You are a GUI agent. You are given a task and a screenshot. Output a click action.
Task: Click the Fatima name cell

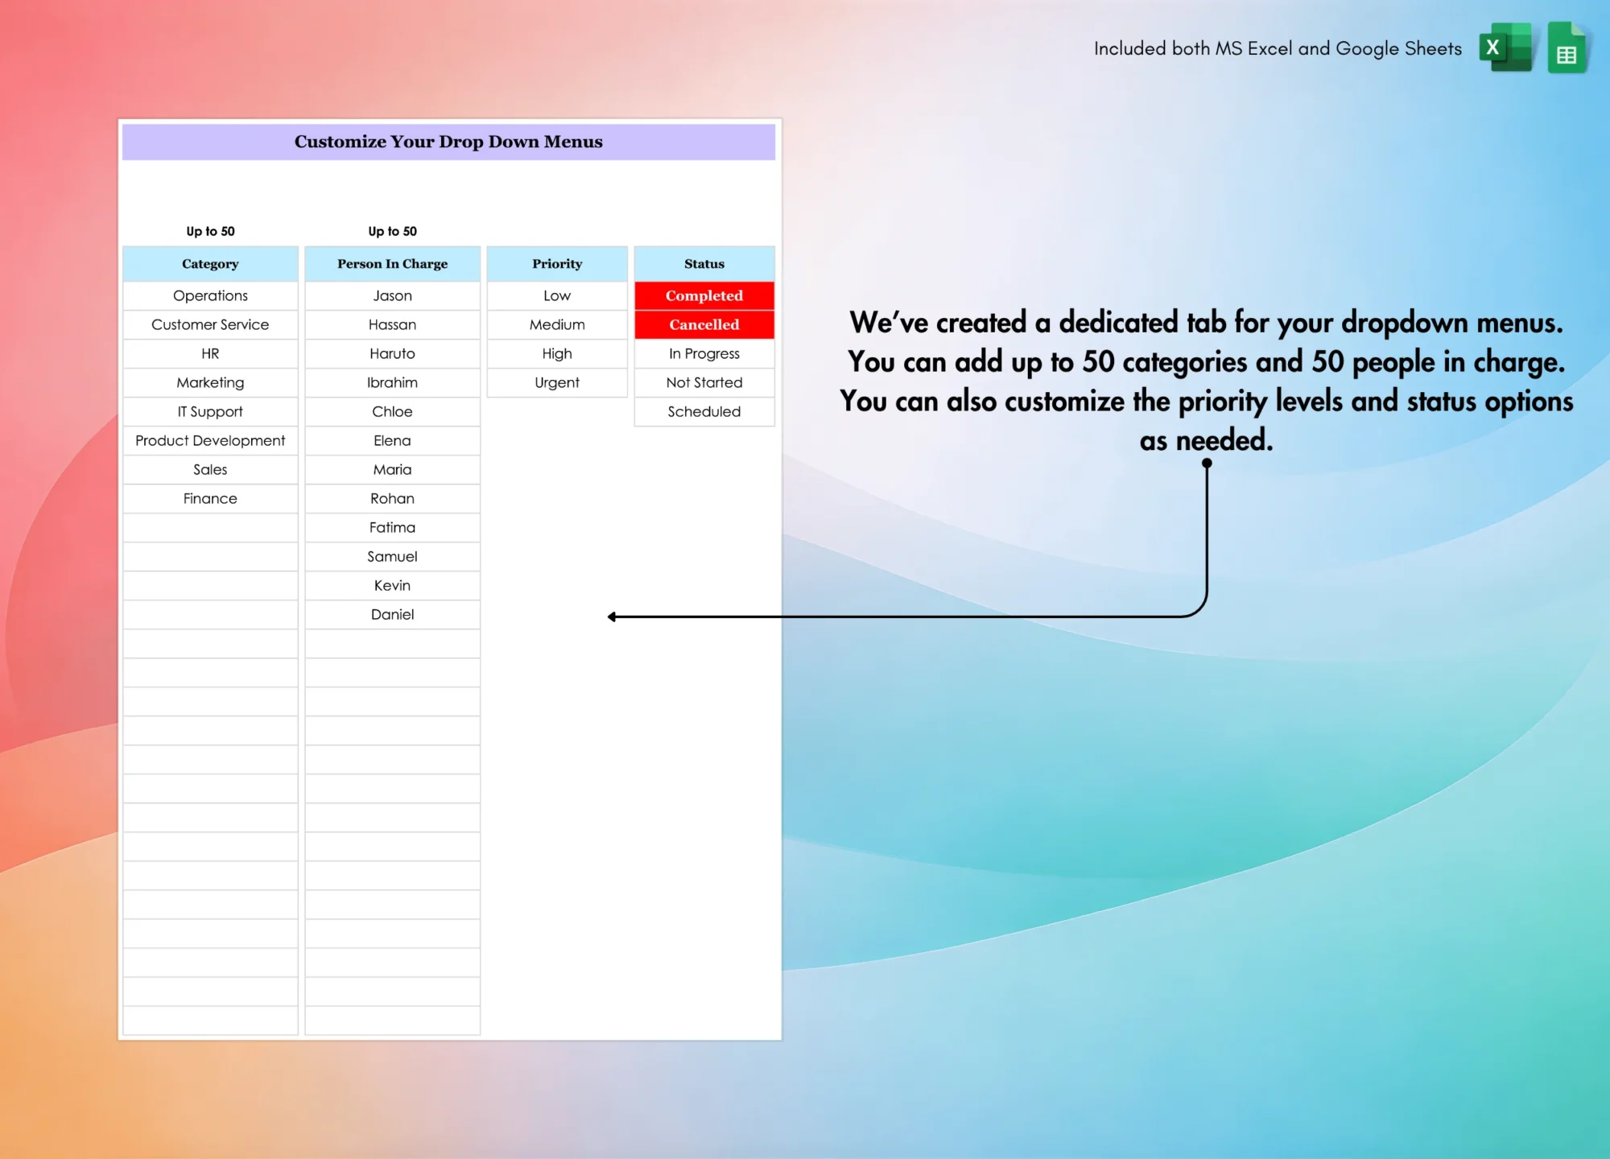(x=392, y=527)
